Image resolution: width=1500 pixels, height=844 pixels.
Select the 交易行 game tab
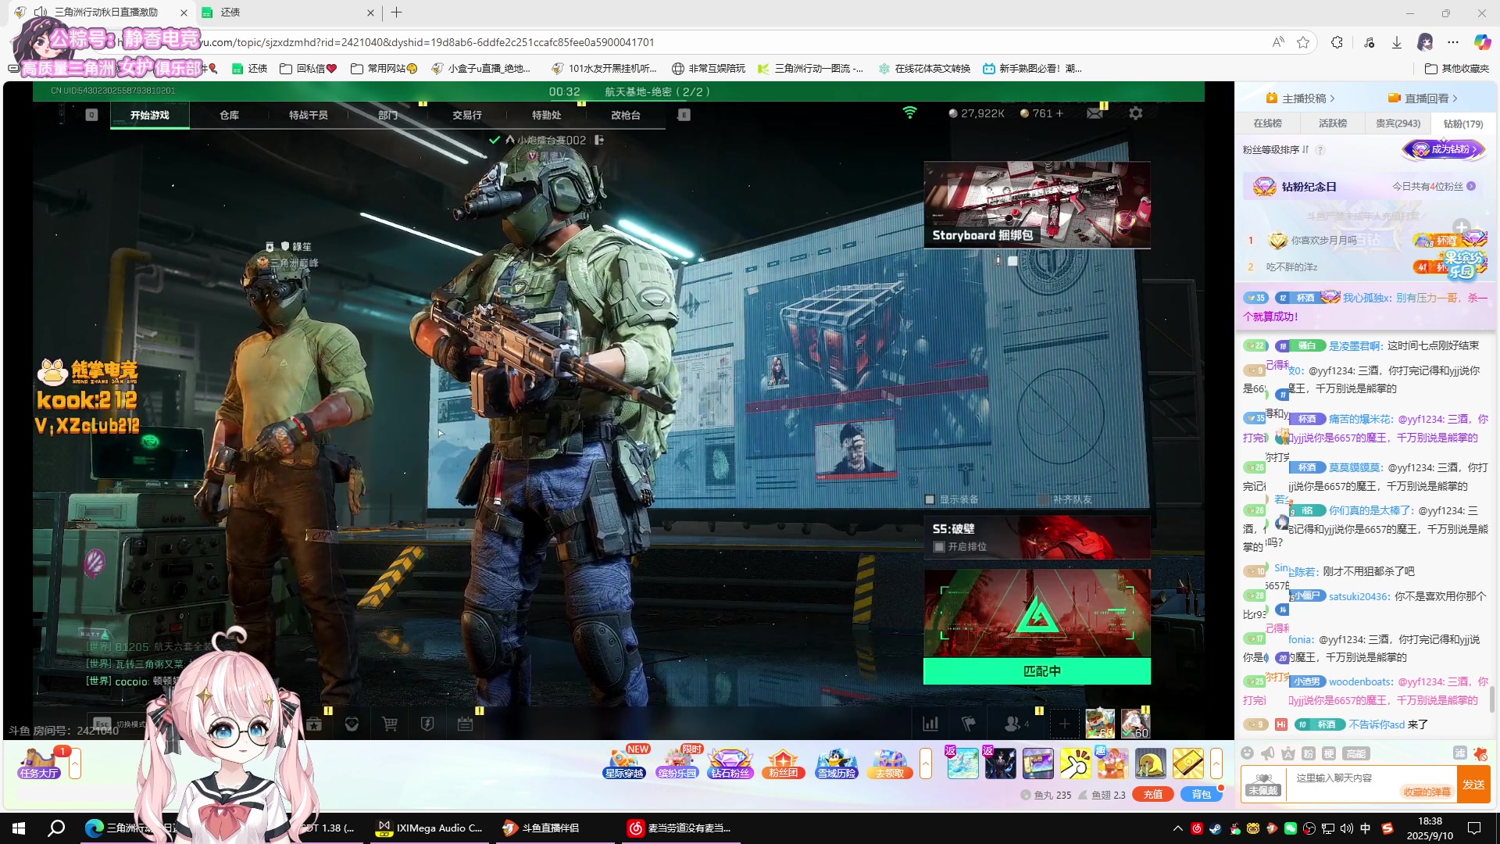(x=466, y=115)
